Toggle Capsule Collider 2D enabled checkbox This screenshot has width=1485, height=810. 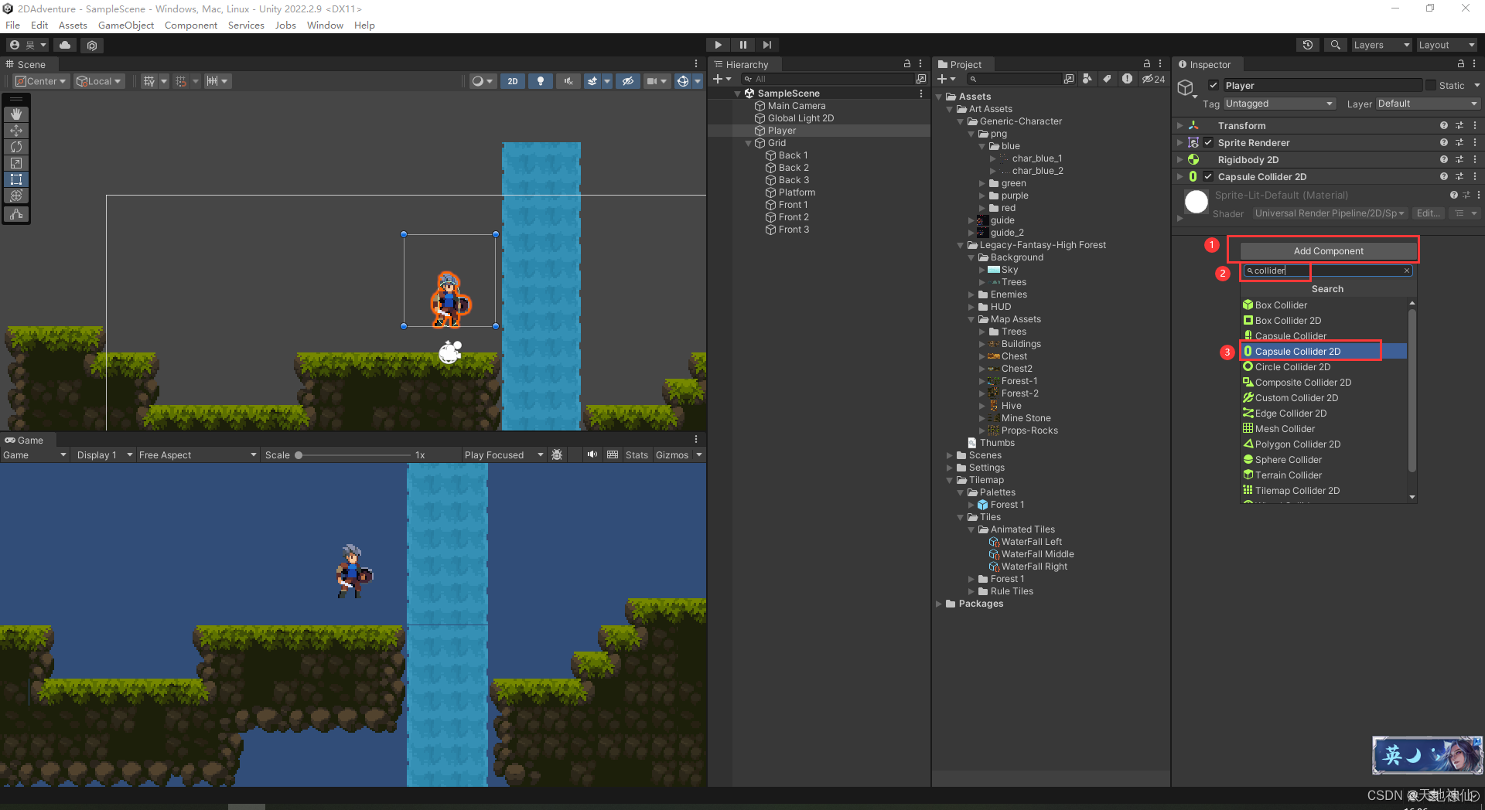tap(1208, 176)
